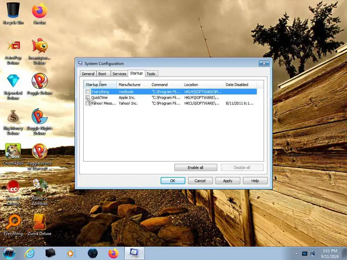
Task: Close the System Configuration dialog
Action: click(x=264, y=63)
